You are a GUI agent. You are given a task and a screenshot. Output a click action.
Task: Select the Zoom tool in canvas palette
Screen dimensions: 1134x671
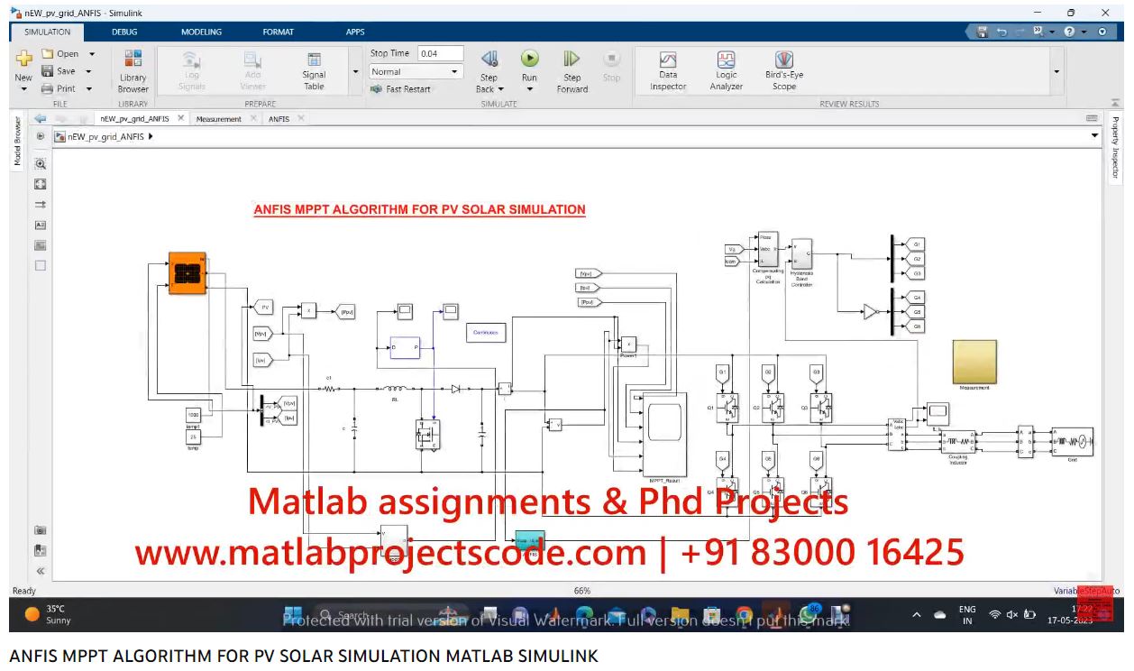[40, 164]
